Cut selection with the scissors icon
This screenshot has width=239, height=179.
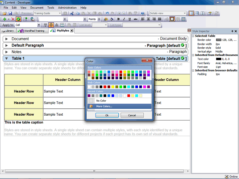point(72,13)
